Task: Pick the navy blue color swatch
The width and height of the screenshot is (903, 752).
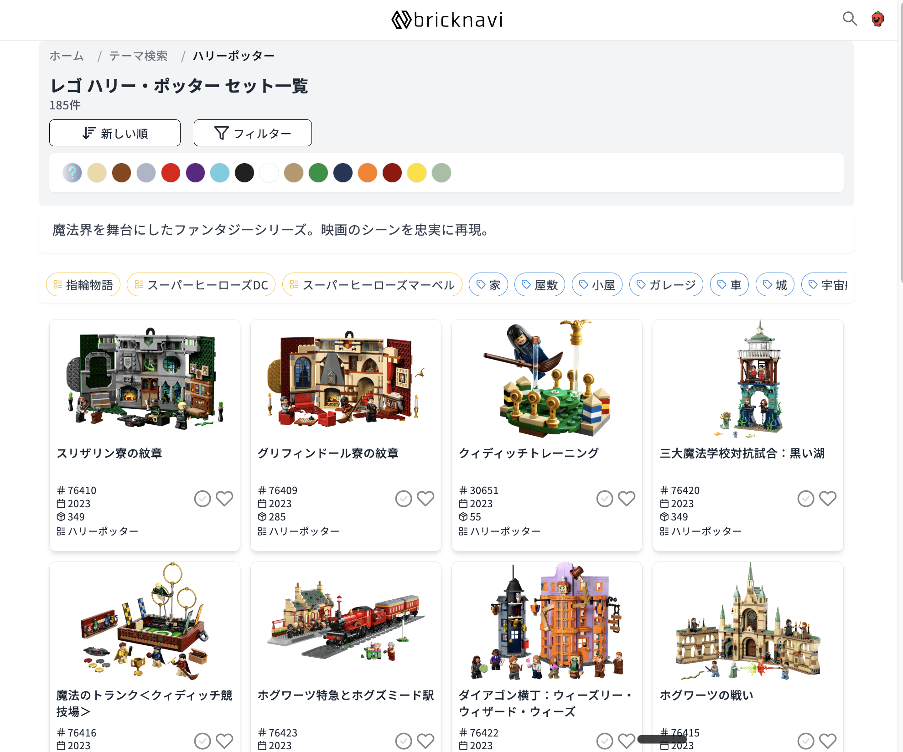Action: (x=343, y=173)
